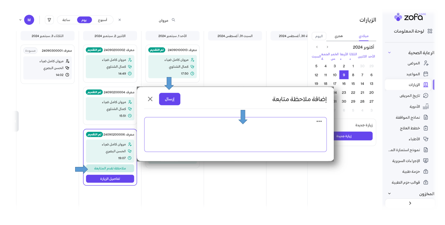
Task: Click the filter funnel icon
Action: coord(49,20)
